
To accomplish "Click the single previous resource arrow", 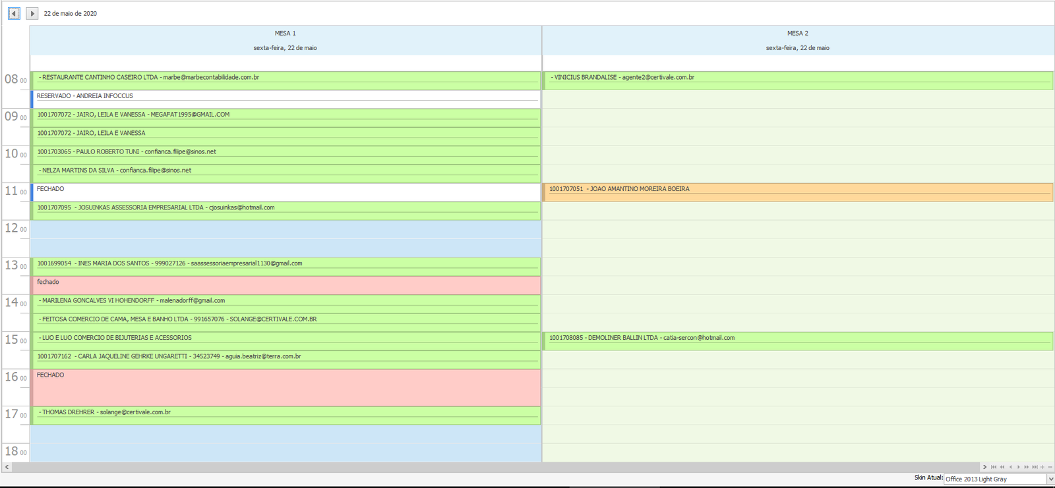I will click(x=1010, y=467).
